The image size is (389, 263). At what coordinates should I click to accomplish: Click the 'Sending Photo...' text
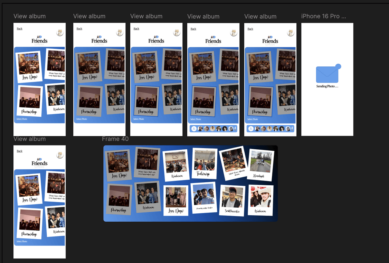point(327,86)
